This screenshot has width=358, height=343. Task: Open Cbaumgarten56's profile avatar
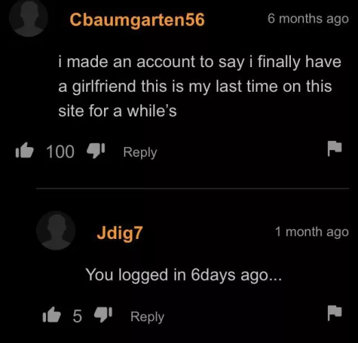tap(29, 18)
